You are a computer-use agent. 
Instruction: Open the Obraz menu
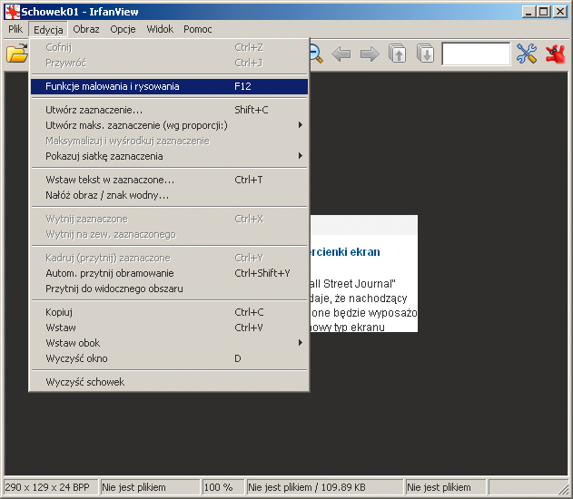pos(86,29)
